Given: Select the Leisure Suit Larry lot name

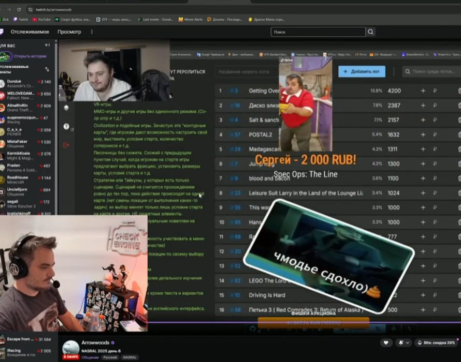Looking at the screenshot, I should click(306, 193).
